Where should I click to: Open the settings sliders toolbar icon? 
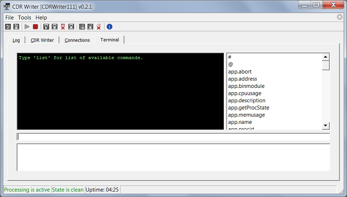click(8, 27)
